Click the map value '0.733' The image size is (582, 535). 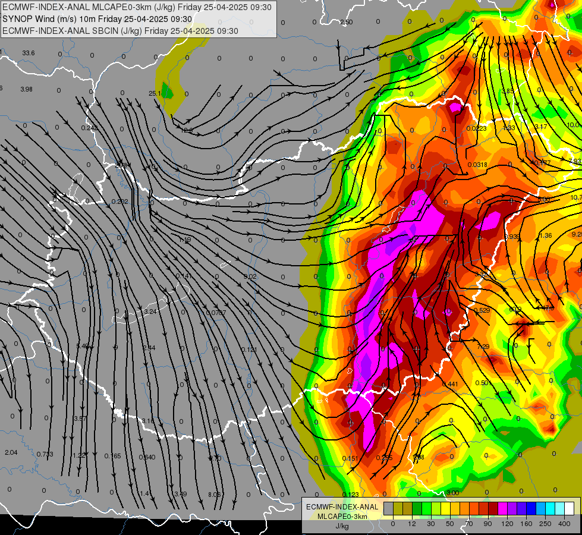click(45, 454)
